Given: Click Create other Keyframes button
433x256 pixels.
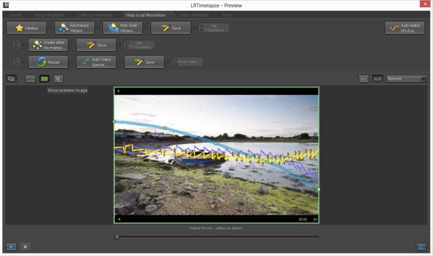Looking at the screenshot, I should point(48,45).
